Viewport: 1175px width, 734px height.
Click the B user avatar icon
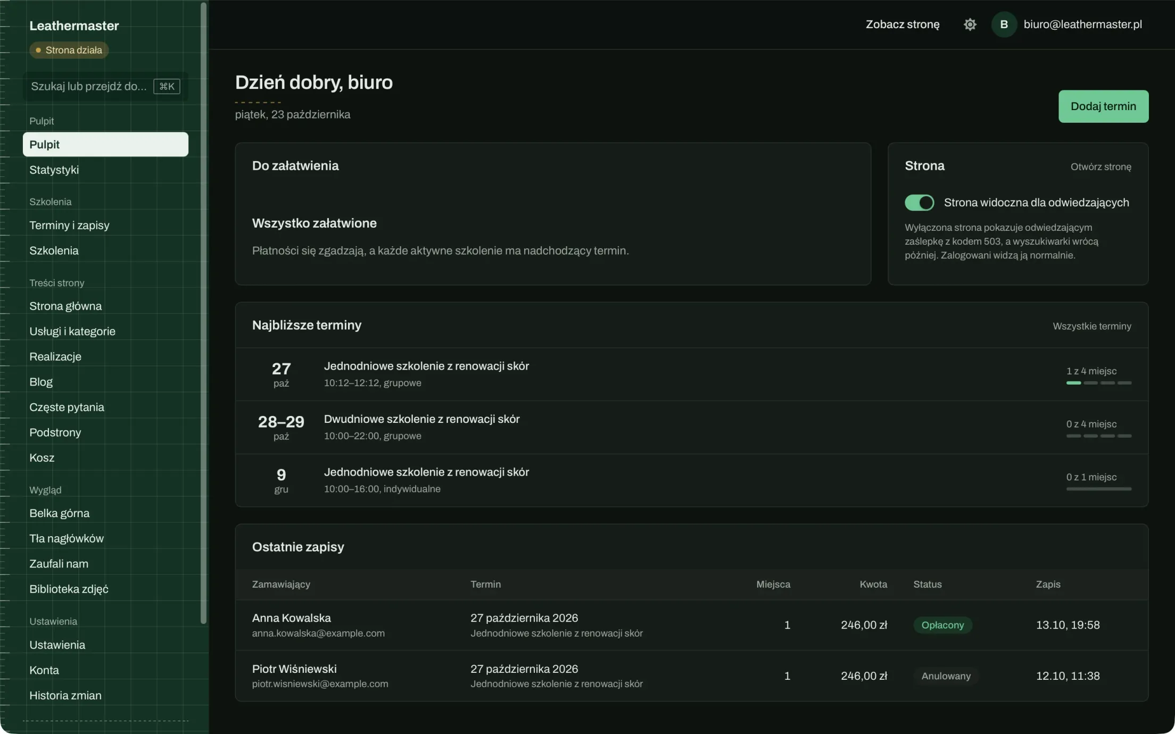click(x=1004, y=24)
